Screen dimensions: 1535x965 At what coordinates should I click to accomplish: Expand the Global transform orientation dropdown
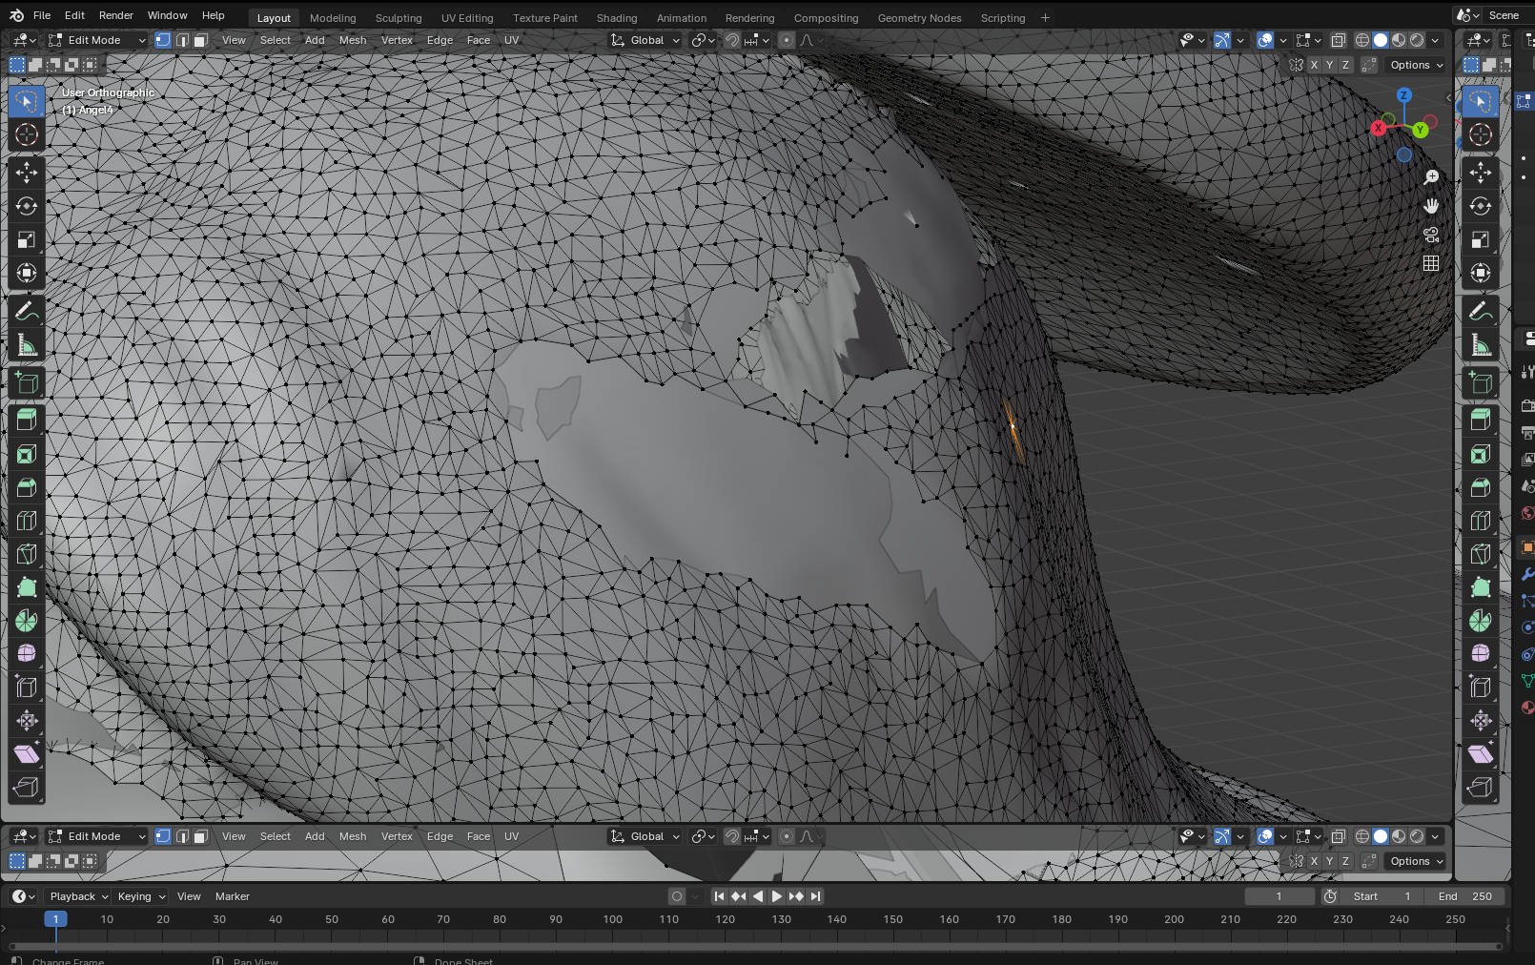tap(646, 40)
